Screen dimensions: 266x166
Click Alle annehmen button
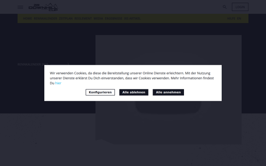click(x=168, y=93)
